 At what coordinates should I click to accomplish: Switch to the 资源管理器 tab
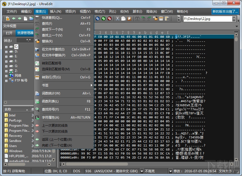click(x=25, y=33)
